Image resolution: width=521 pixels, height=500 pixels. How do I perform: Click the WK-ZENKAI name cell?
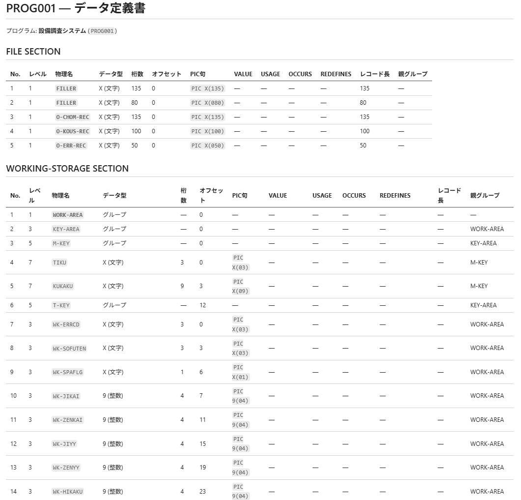tap(68, 420)
